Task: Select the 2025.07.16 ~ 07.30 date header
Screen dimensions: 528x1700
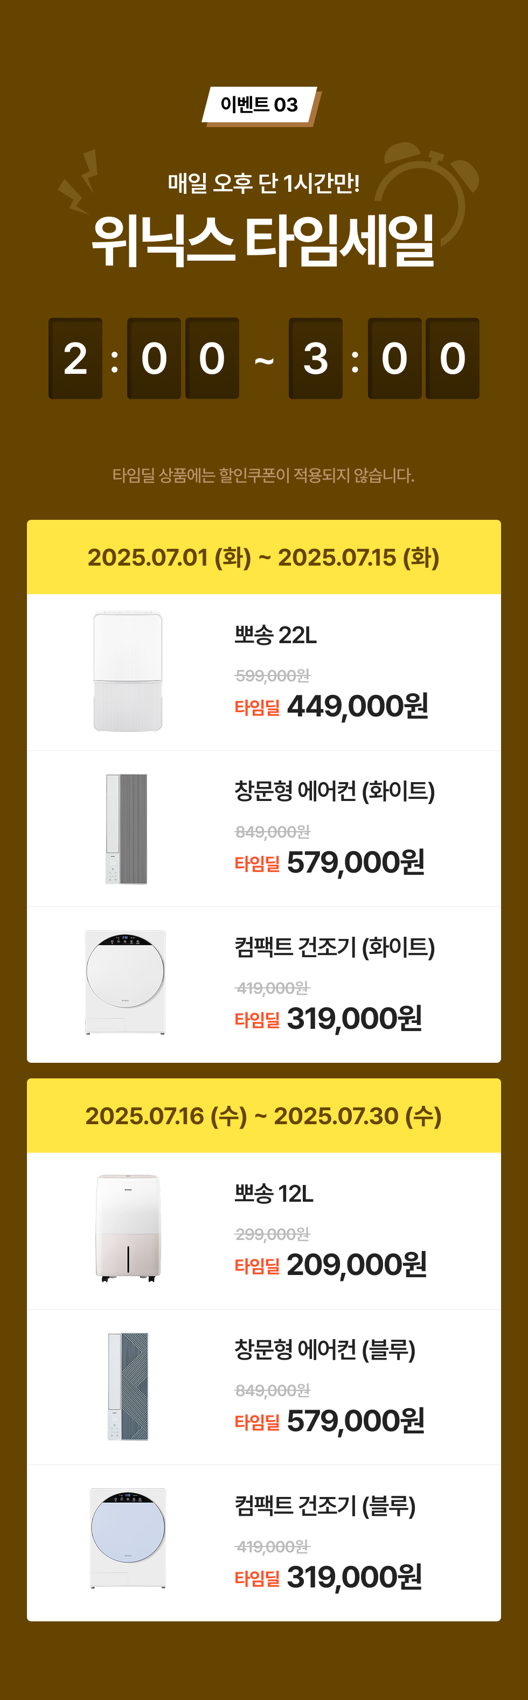Action: tap(264, 1116)
